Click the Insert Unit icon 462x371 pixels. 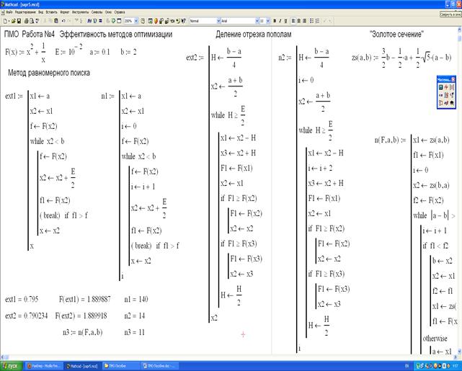[95, 21]
